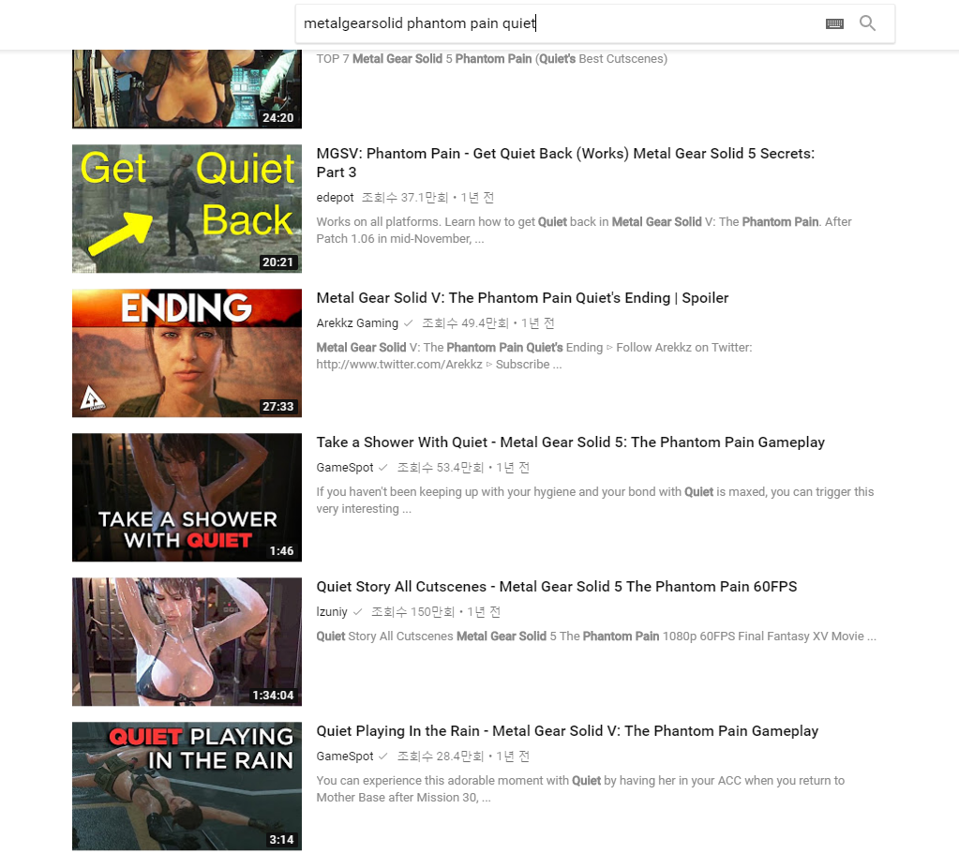The height and width of the screenshot is (854, 959).
Task: Click the verified checkmark beside Izuniy
Action: 358,612
